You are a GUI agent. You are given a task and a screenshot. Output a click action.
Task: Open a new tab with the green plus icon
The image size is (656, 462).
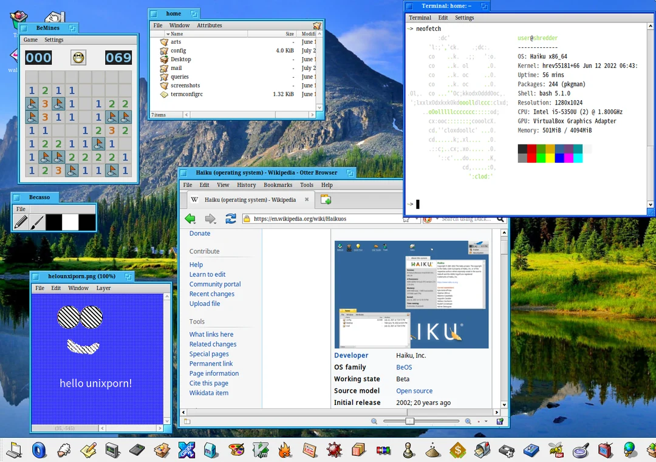324,200
